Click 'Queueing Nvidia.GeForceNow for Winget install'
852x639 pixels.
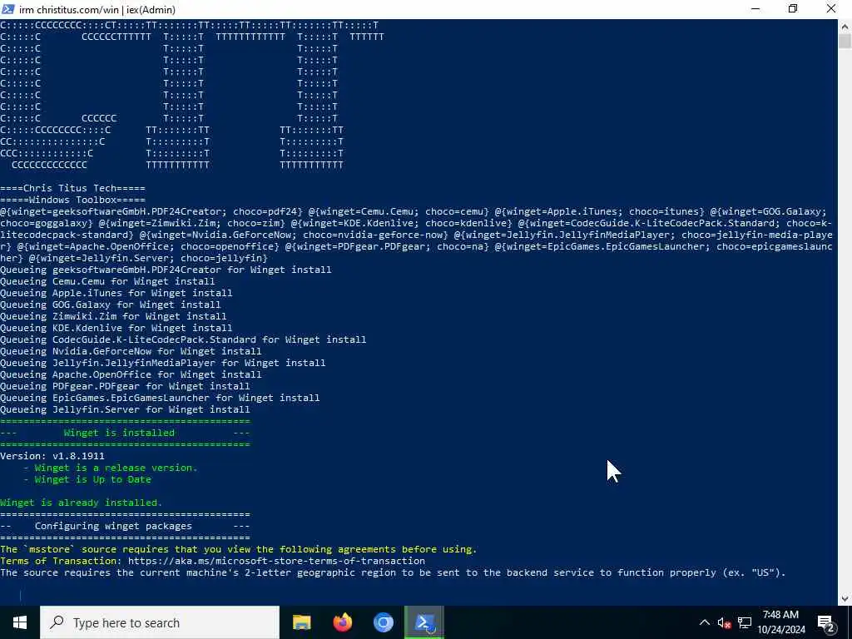click(x=131, y=352)
